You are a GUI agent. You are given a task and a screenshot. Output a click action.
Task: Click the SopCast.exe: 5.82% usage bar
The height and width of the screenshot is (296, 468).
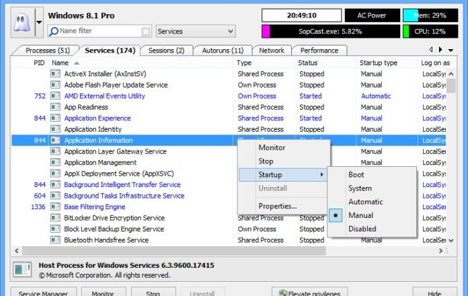coord(331,32)
